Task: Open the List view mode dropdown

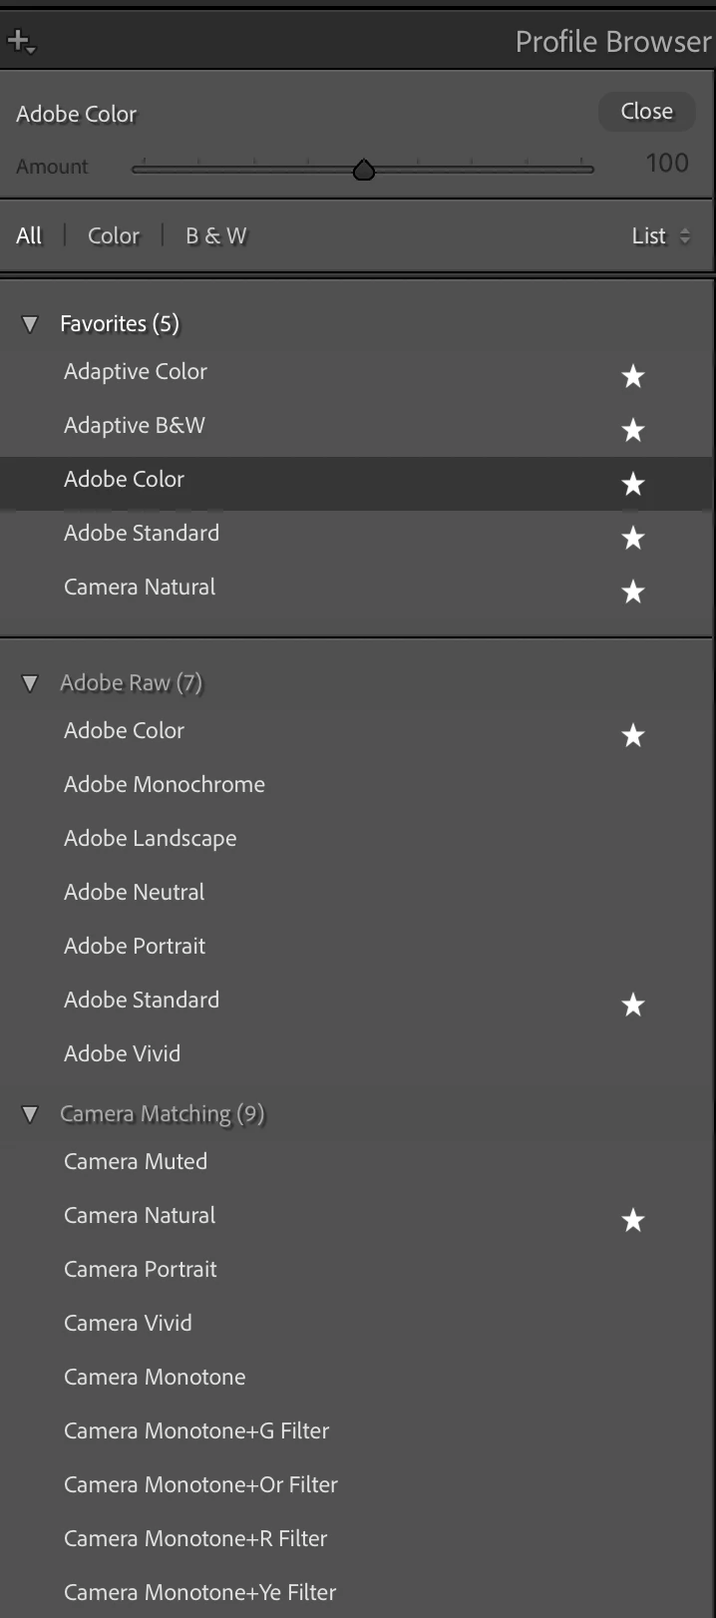Action: coord(660,236)
